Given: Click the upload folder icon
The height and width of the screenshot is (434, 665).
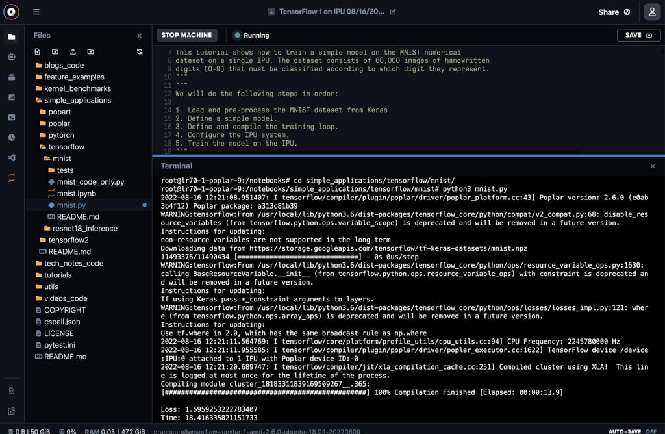Looking at the screenshot, I should [91, 52].
